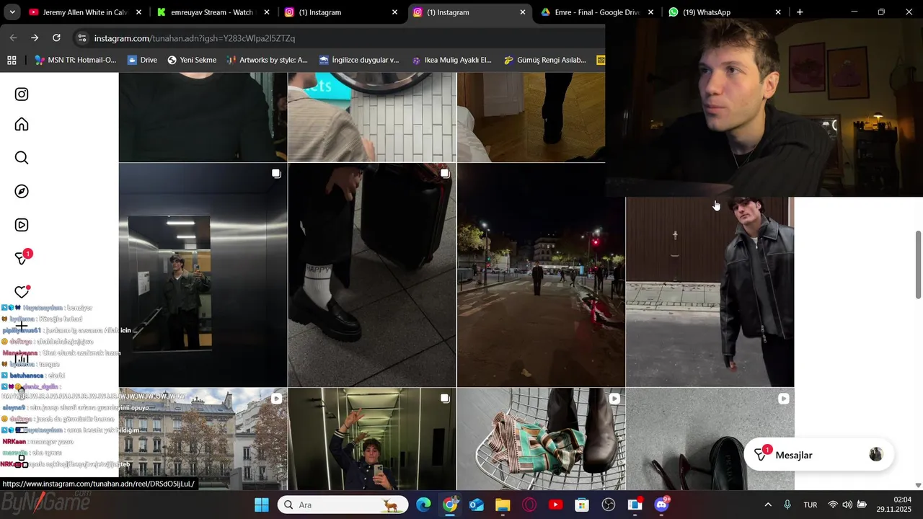The height and width of the screenshot is (519, 923).
Task: Open the Explore compass icon
Action: coord(22,191)
